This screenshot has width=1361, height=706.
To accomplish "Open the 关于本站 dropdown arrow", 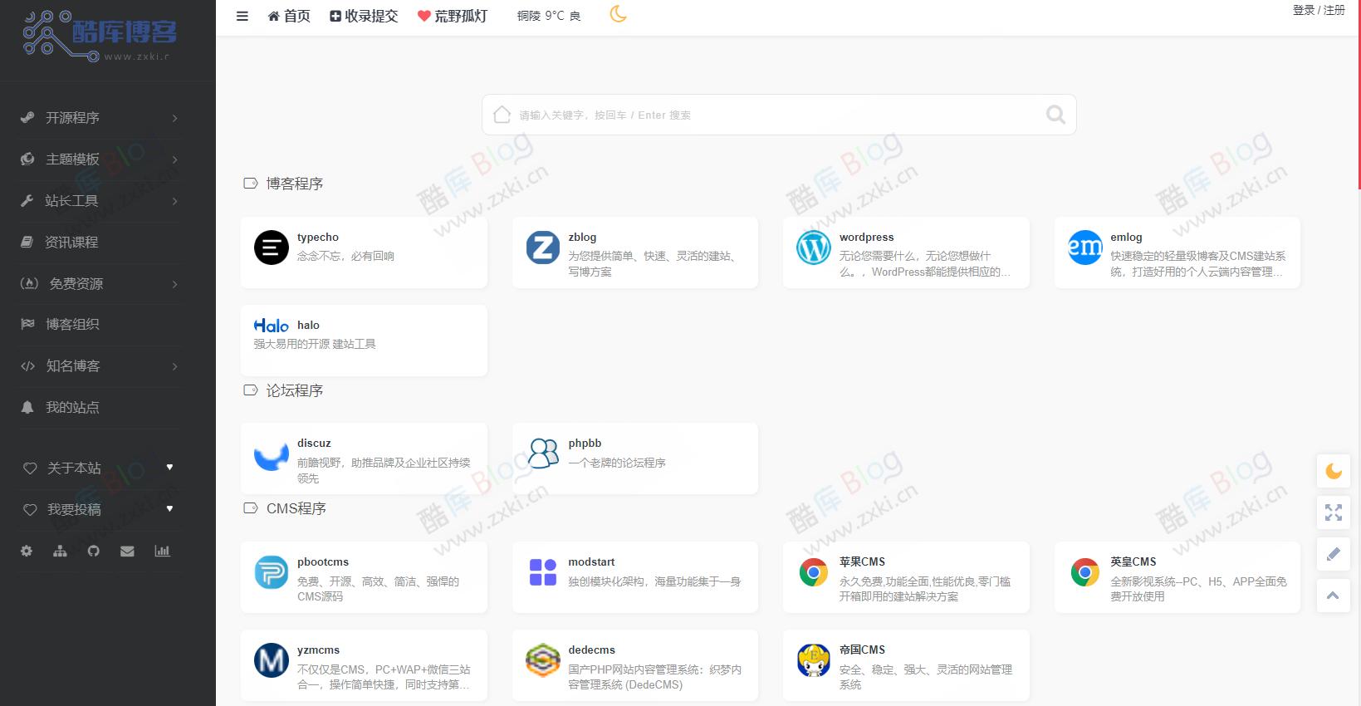I will click(169, 468).
